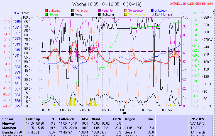Screen dimensions: 215x136
Task: Click the green Regen legend square
Action: (46, 14)
